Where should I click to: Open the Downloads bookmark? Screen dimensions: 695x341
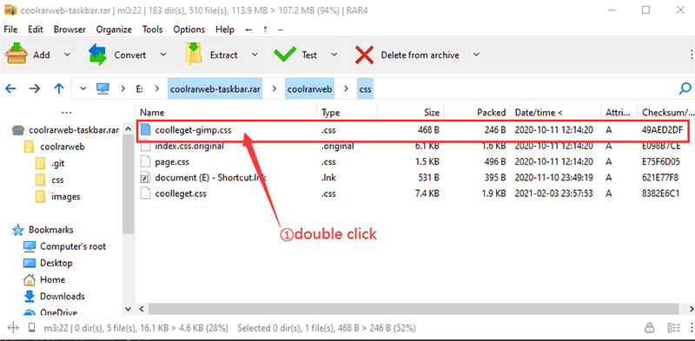tap(63, 296)
